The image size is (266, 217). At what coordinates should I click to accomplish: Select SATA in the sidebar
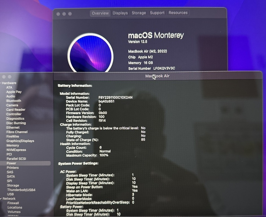pyautogui.click(x=11, y=177)
